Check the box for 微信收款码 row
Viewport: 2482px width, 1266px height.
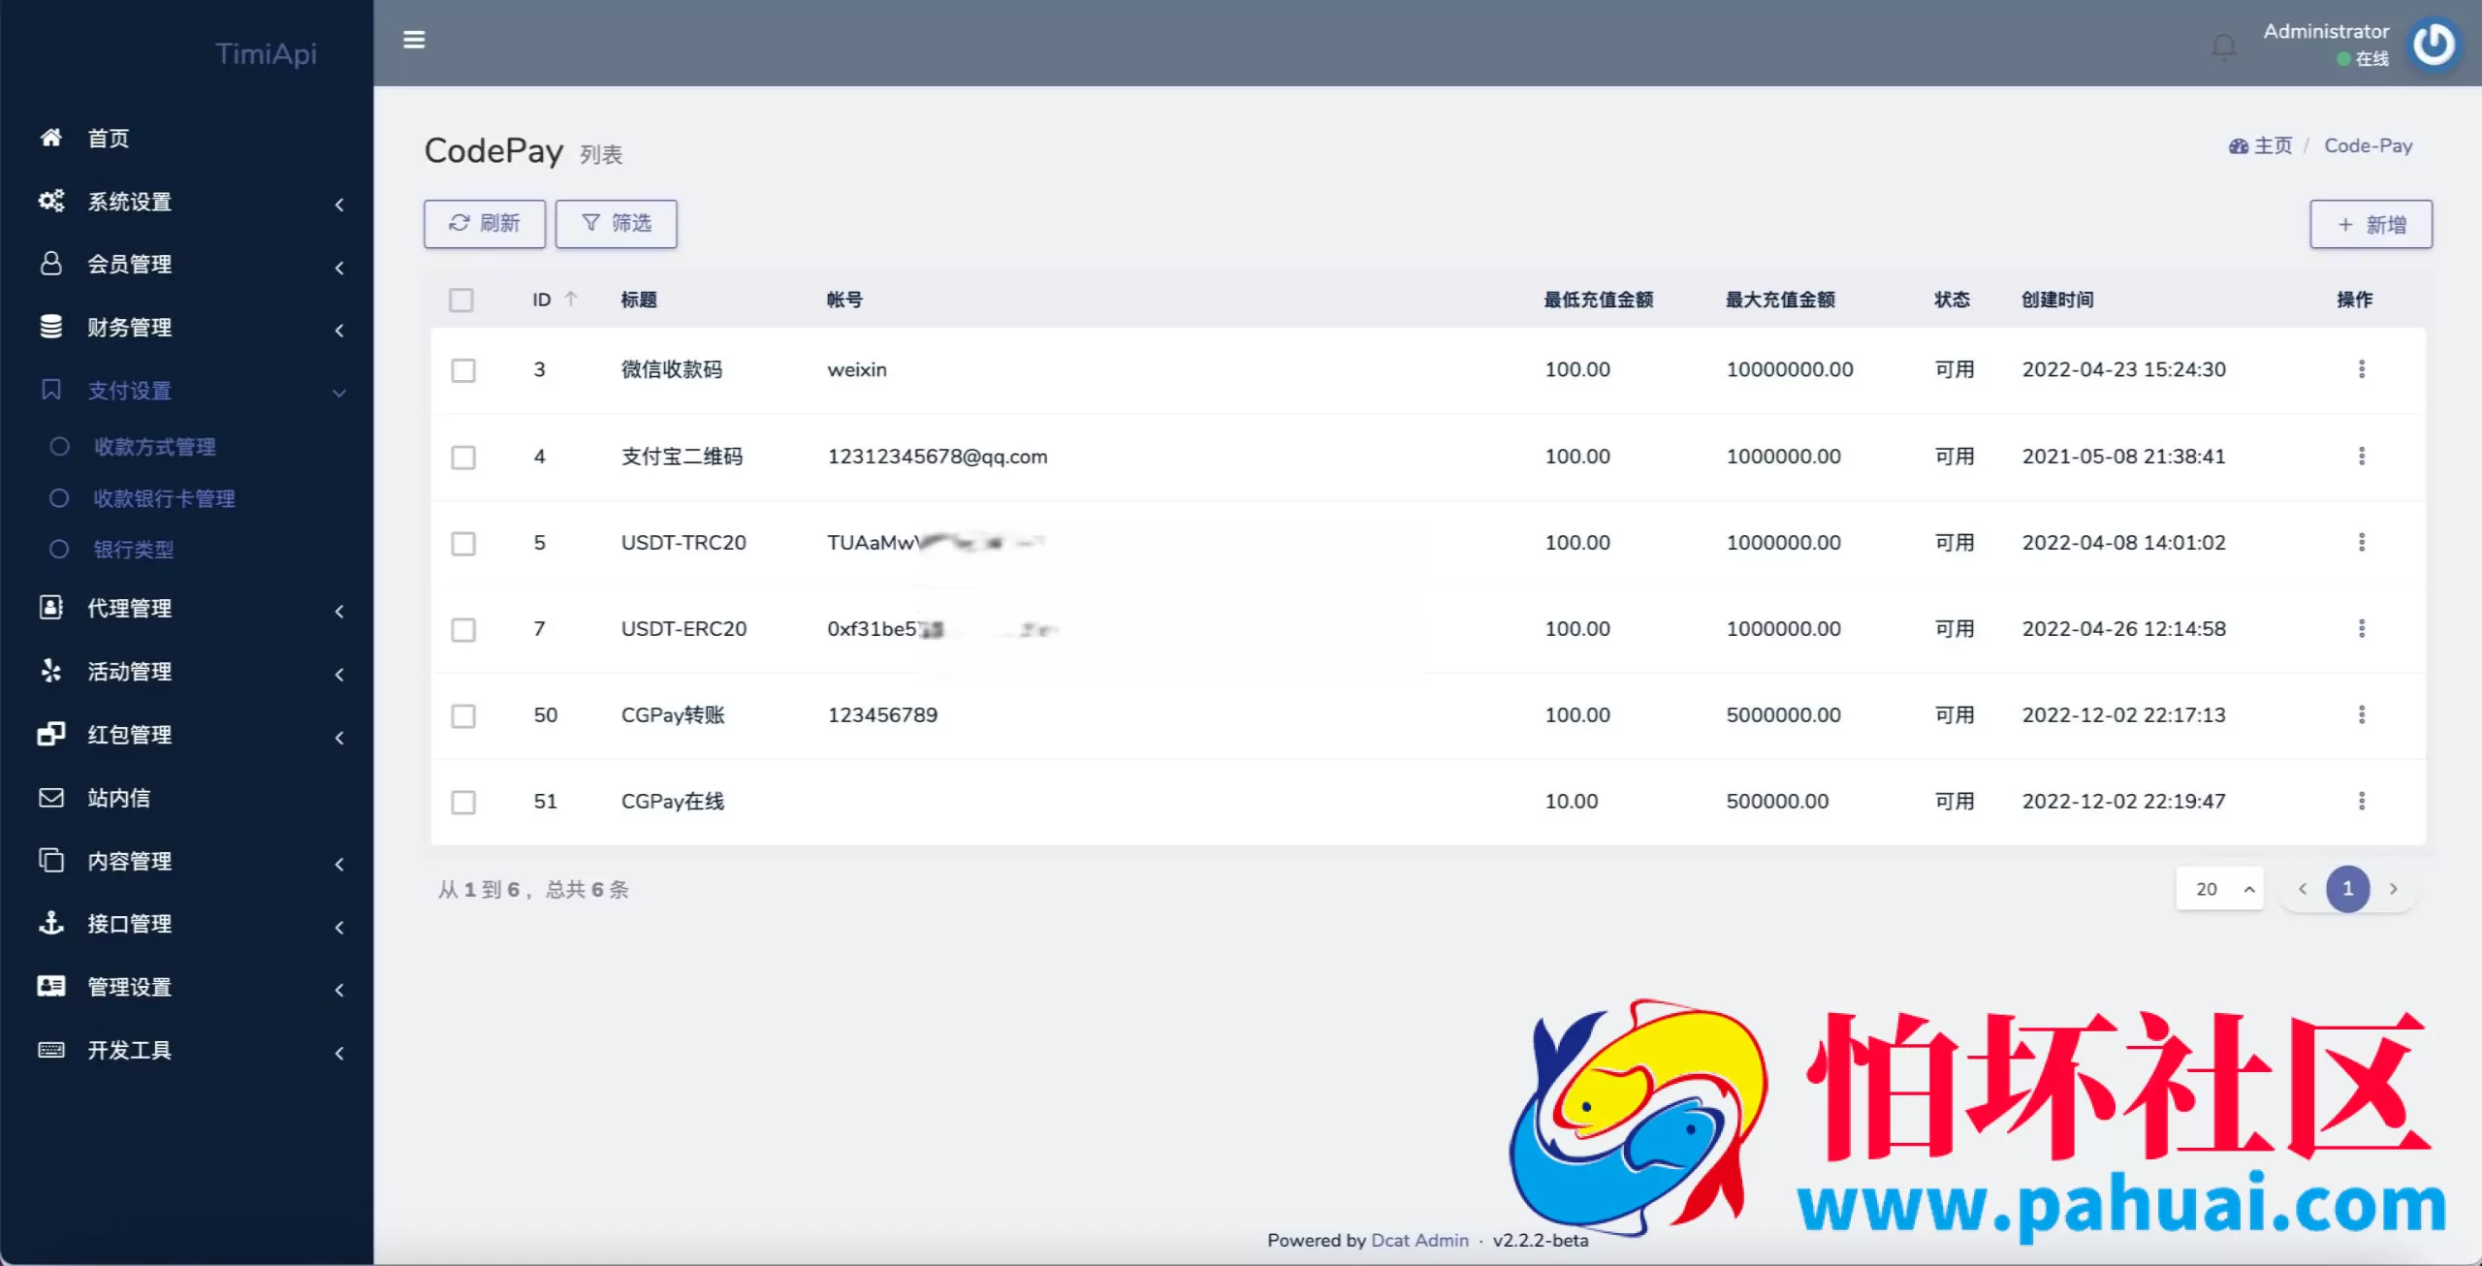click(463, 370)
